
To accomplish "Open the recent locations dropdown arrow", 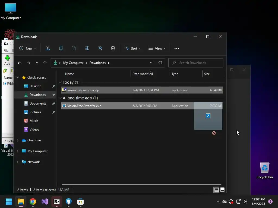I will pos(37,63).
